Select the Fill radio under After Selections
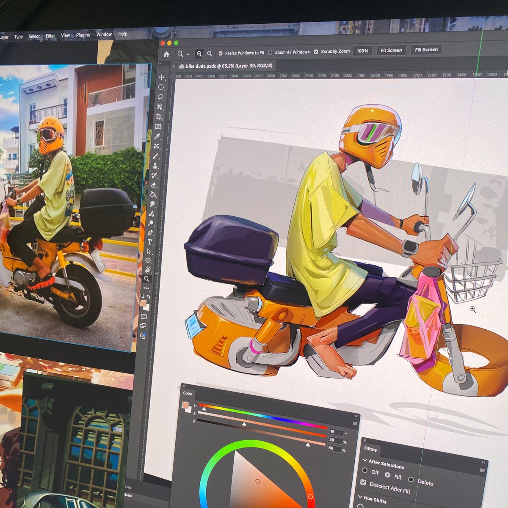 387,475
